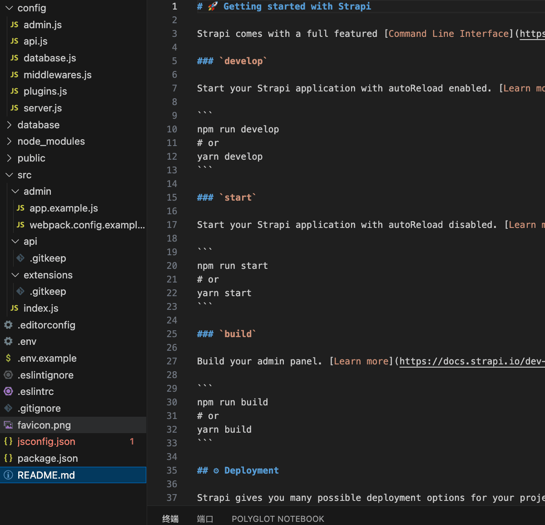545x525 pixels.
Task: Click the braces icon beside package.json
Action: (x=8, y=458)
